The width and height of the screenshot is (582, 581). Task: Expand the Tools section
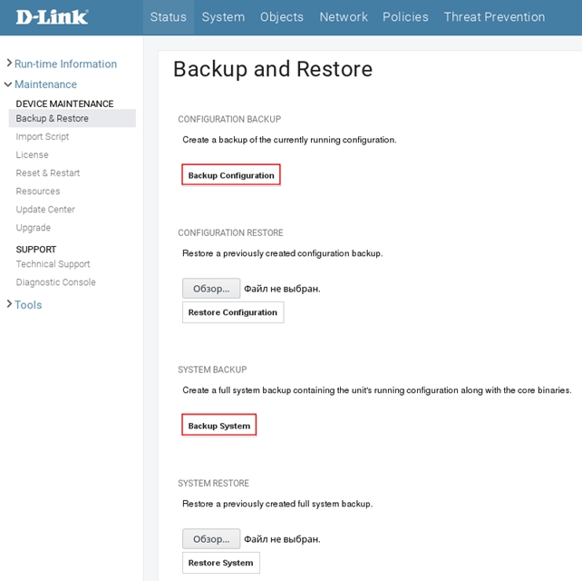point(28,305)
